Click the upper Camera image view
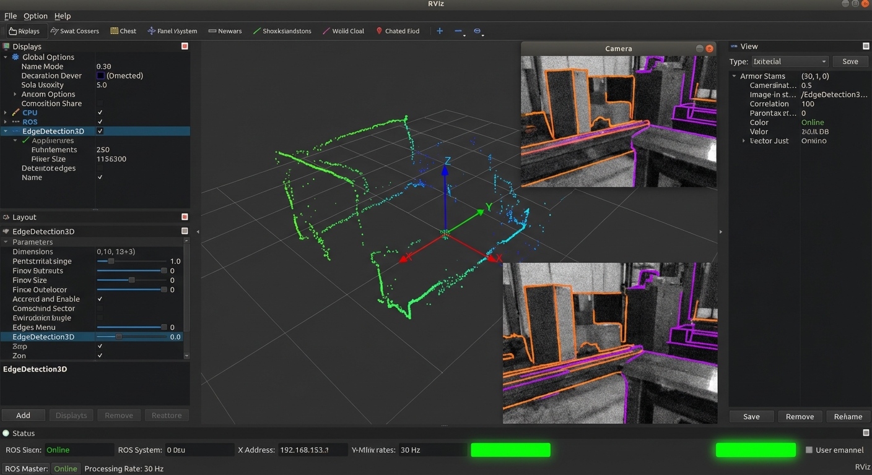This screenshot has height=475, width=872. (619, 121)
